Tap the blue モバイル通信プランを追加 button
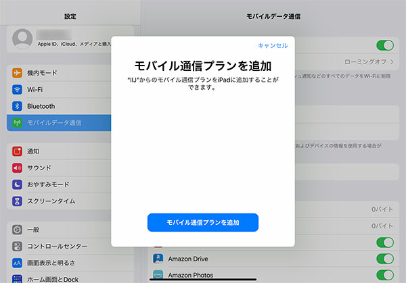Screen dimensions: 406x283 [203, 222]
